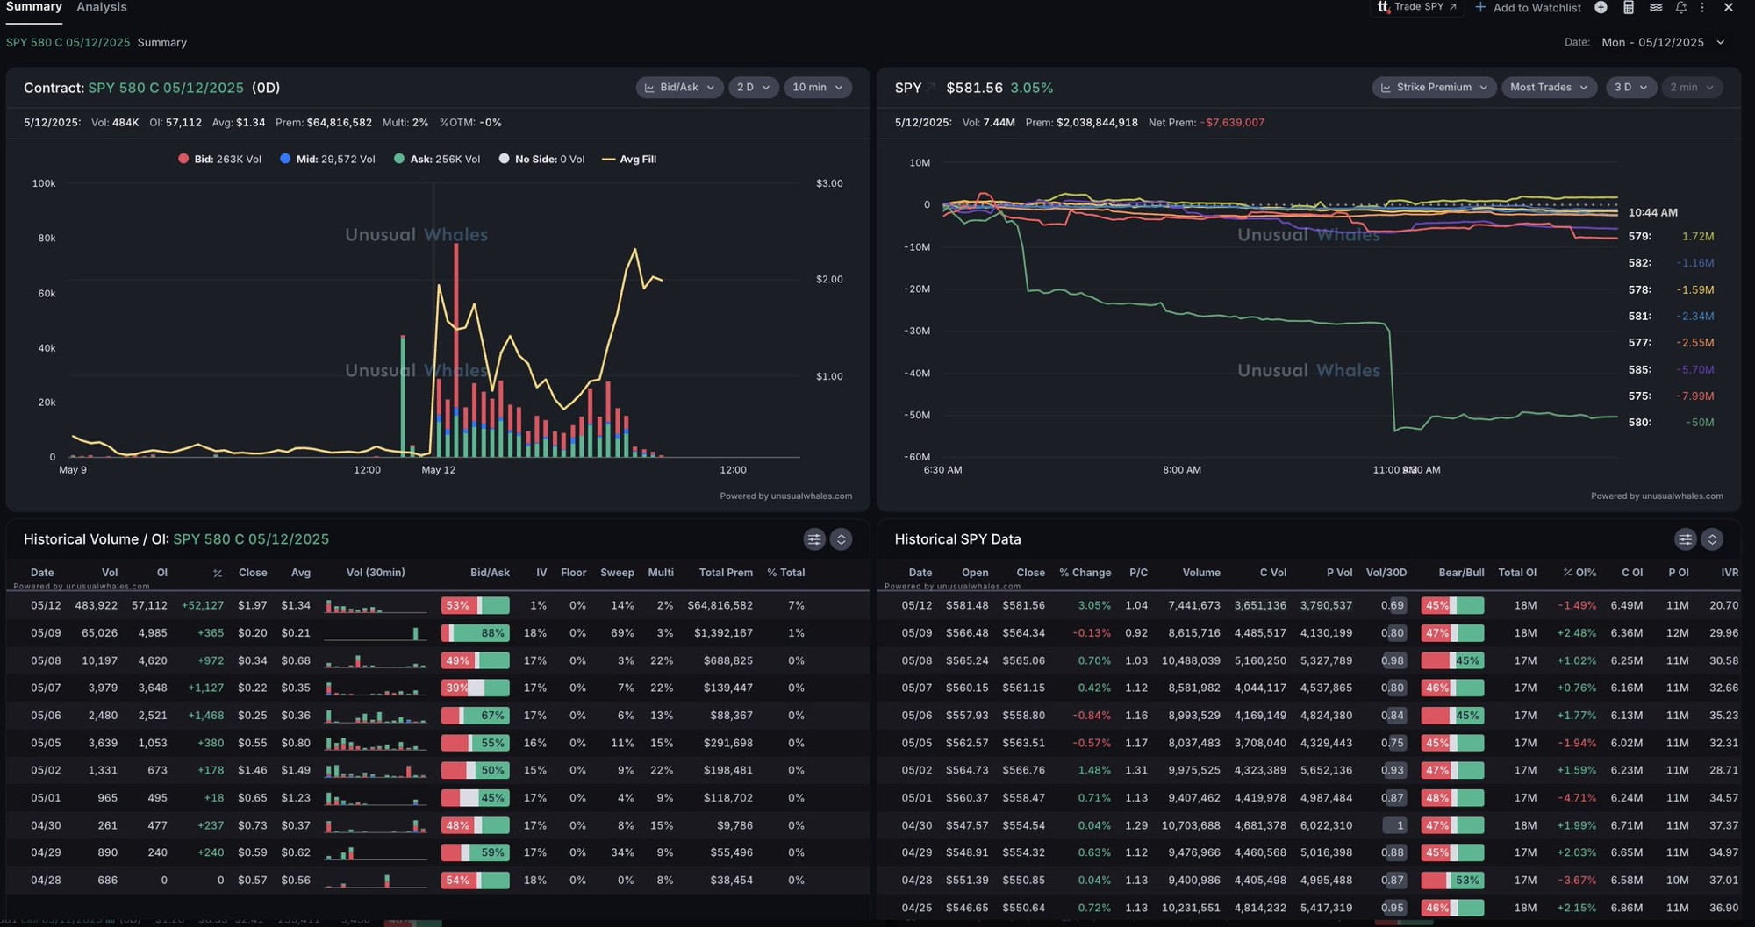The width and height of the screenshot is (1755, 927).
Task: Open the 2 min interval dropdown
Action: (x=1692, y=88)
